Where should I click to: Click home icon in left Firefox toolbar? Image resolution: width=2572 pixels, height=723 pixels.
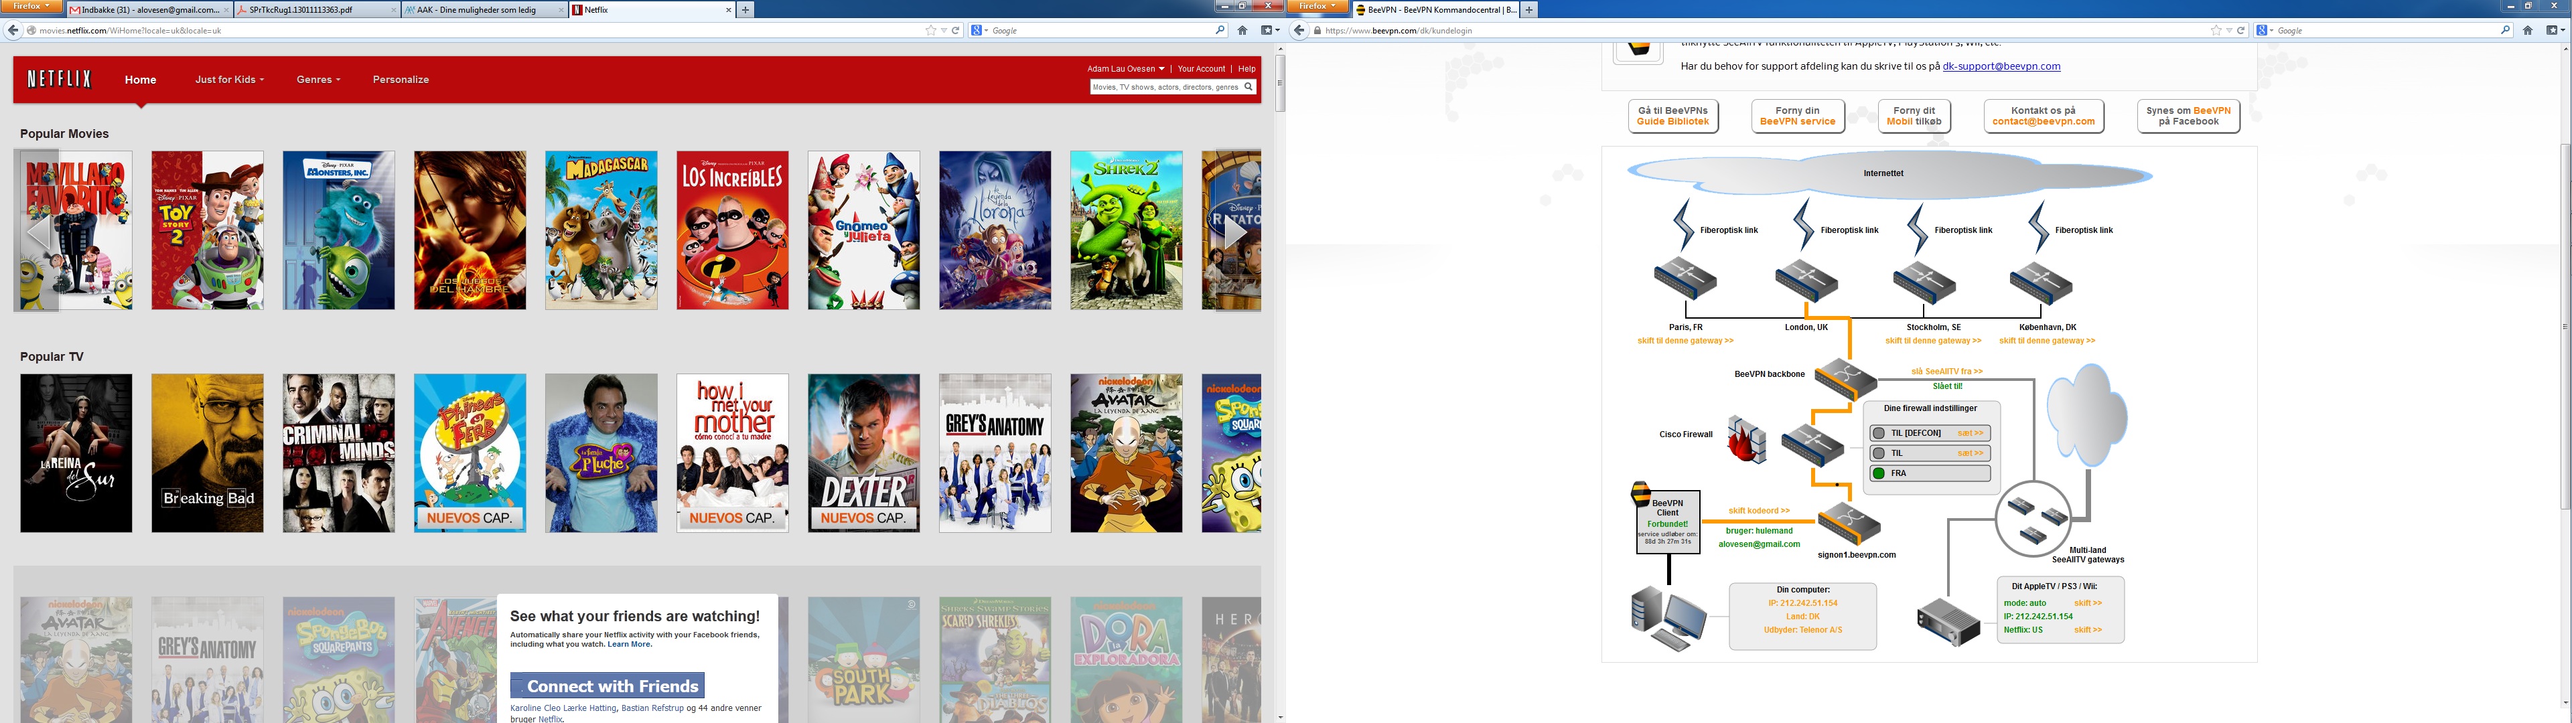click(1242, 31)
